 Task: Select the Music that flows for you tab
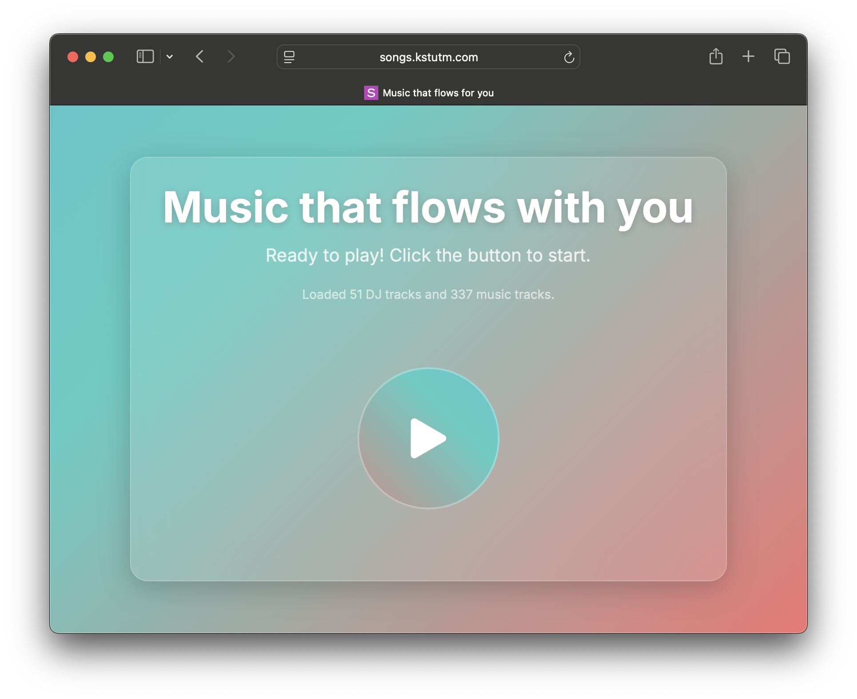438,93
